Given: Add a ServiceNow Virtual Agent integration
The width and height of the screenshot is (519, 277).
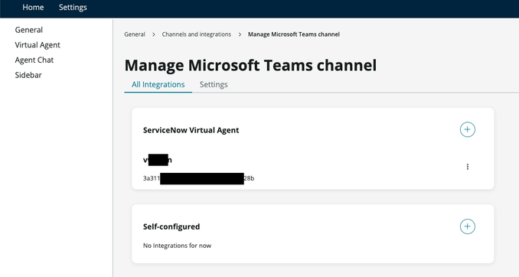Looking at the screenshot, I should tap(468, 129).
